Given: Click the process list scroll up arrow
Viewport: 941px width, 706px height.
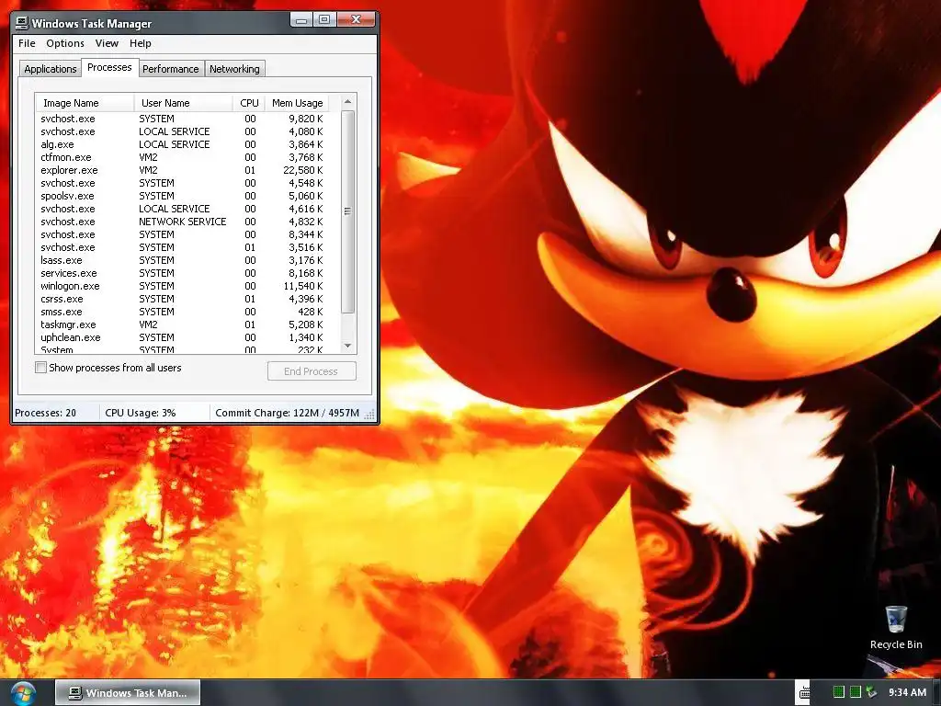Looking at the screenshot, I should click(347, 102).
